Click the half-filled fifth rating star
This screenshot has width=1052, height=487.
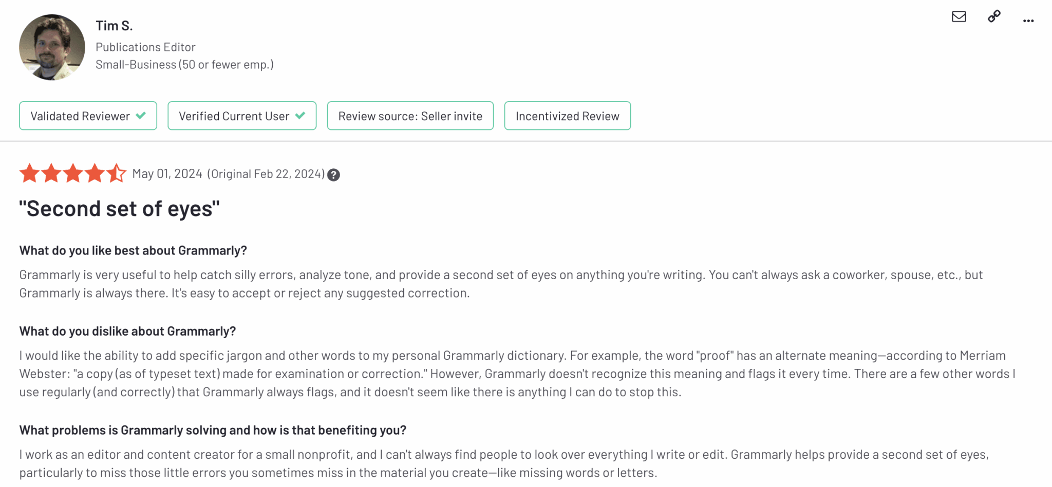pos(116,173)
